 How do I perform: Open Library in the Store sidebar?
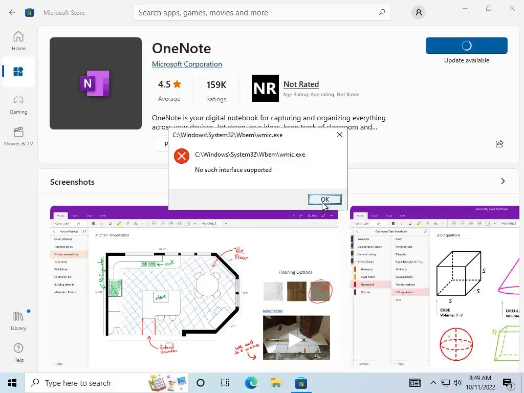18,321
